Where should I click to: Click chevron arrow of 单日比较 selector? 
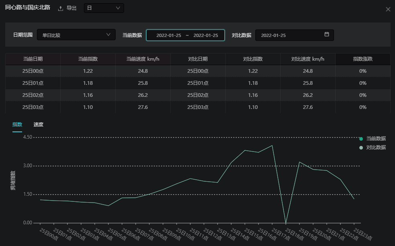108,35
